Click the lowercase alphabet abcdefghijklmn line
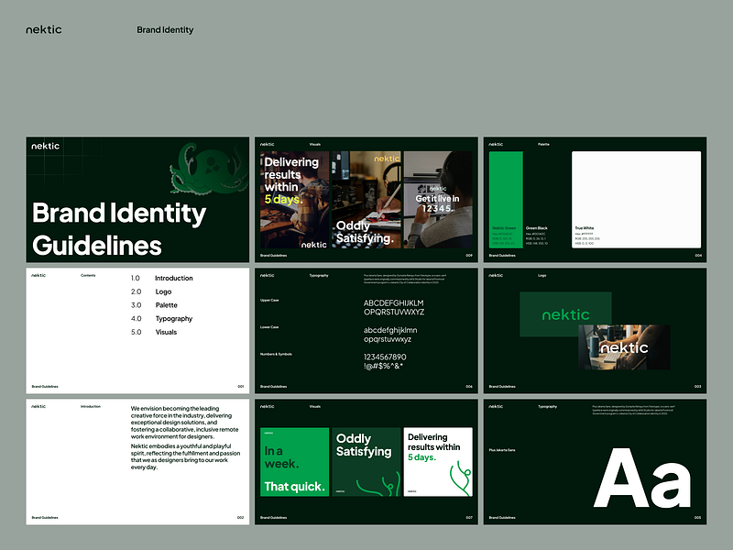Screen dimensions: 733x550 click(x=390, y=330)
